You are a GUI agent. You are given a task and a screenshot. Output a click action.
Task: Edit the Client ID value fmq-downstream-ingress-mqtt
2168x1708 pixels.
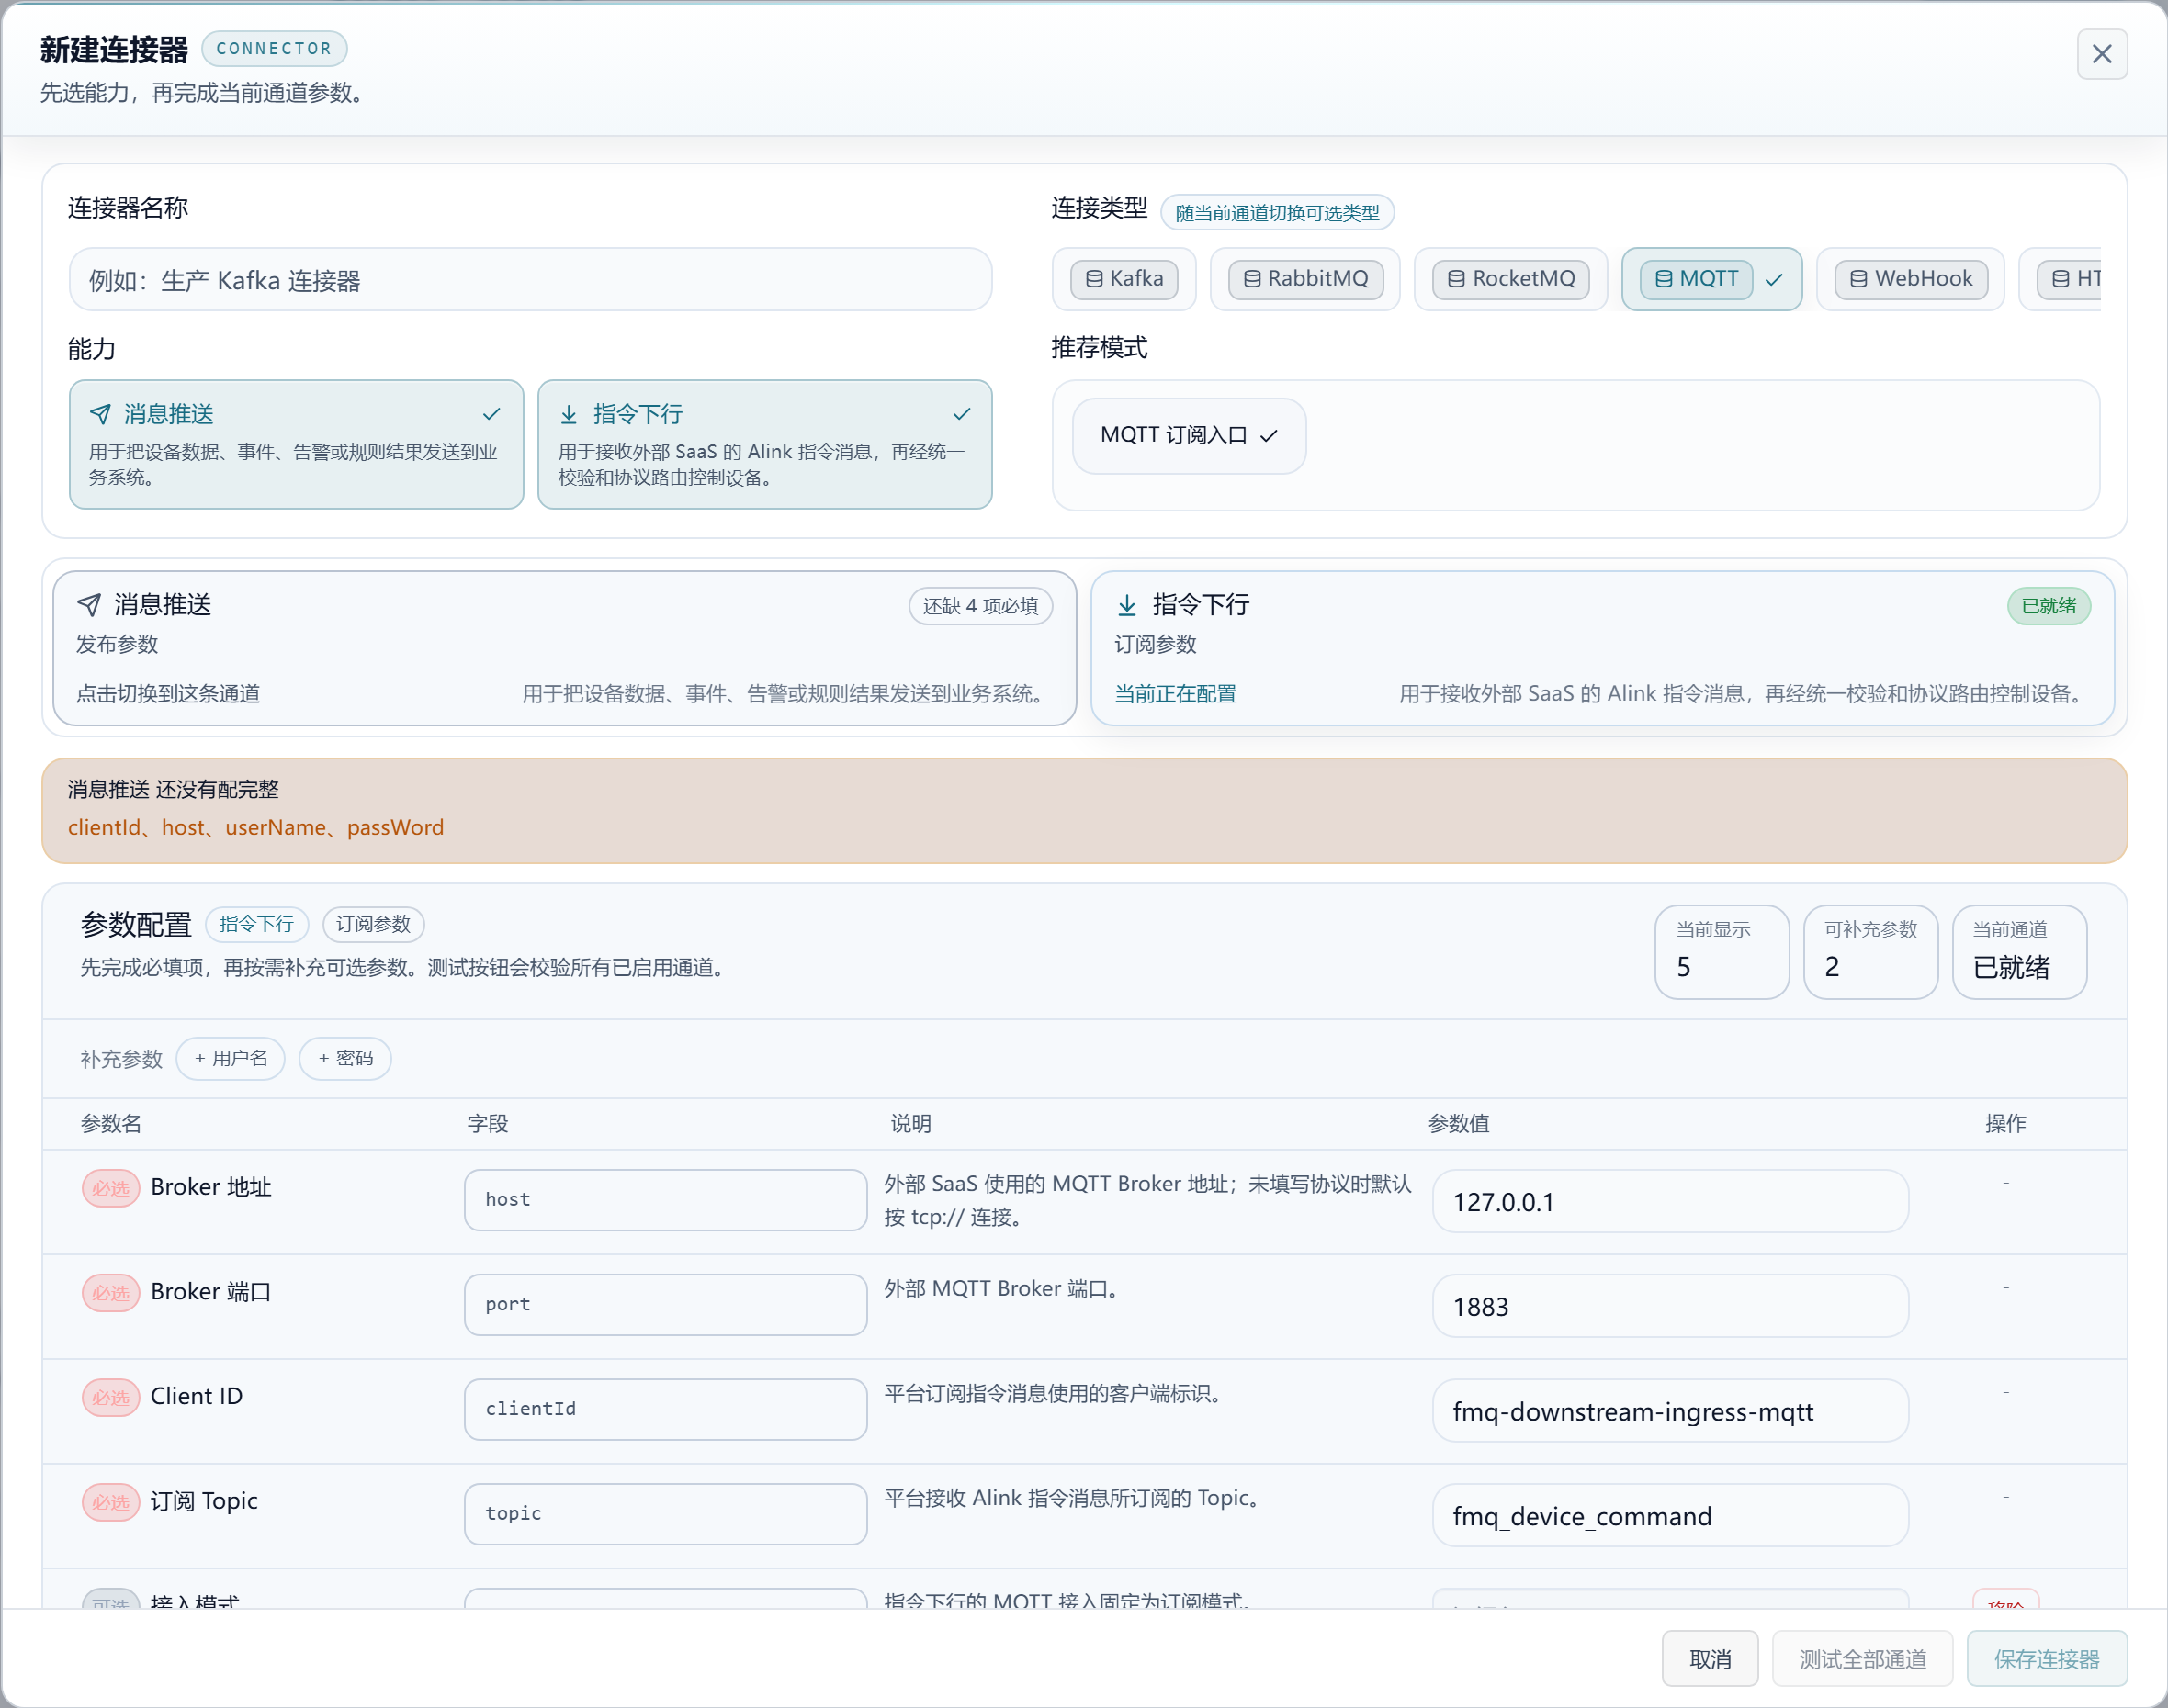pyautogui.click(x=1670, y=1411)
